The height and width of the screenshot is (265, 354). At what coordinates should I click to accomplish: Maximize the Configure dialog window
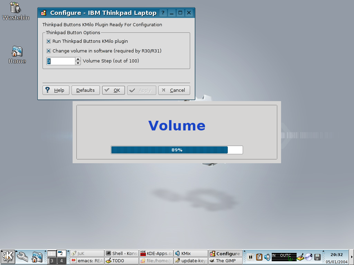tap(180, 13)
